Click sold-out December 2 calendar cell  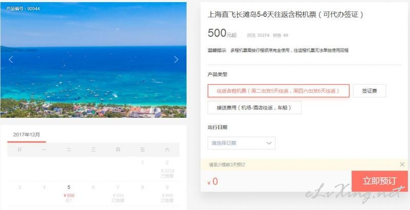167,169
